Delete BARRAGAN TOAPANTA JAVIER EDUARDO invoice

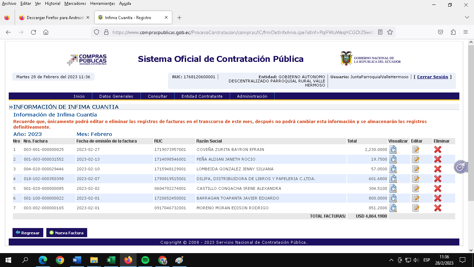[437, 198]
